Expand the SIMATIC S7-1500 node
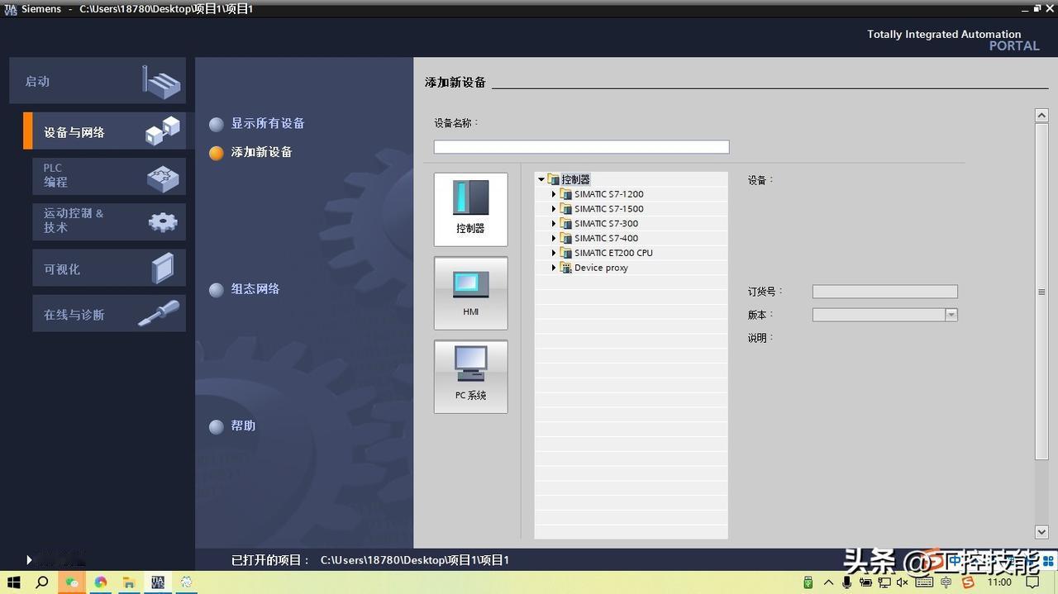Screen dimensions: 1058x594 click(x=554, y=209)
